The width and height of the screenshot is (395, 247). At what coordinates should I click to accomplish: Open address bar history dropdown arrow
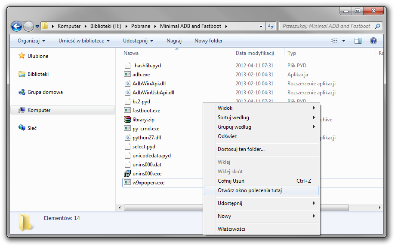coord(261,26)
